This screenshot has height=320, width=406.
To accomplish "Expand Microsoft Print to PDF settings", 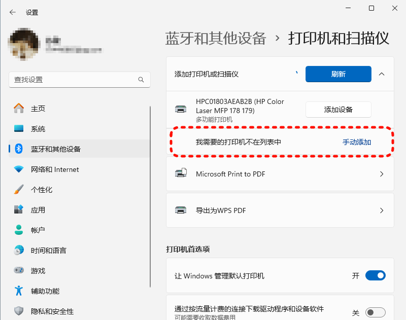I will click(x=382, y=173).
